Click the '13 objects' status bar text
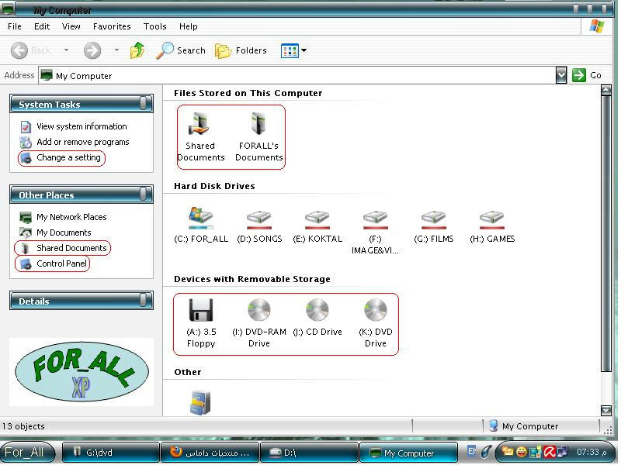621x465 pixels. [23, 426]
